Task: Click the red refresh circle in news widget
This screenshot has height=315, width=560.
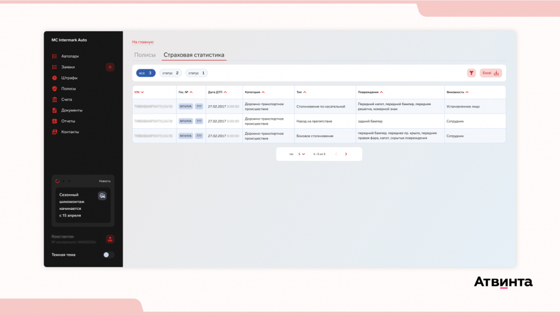Action: coord(58,181)
